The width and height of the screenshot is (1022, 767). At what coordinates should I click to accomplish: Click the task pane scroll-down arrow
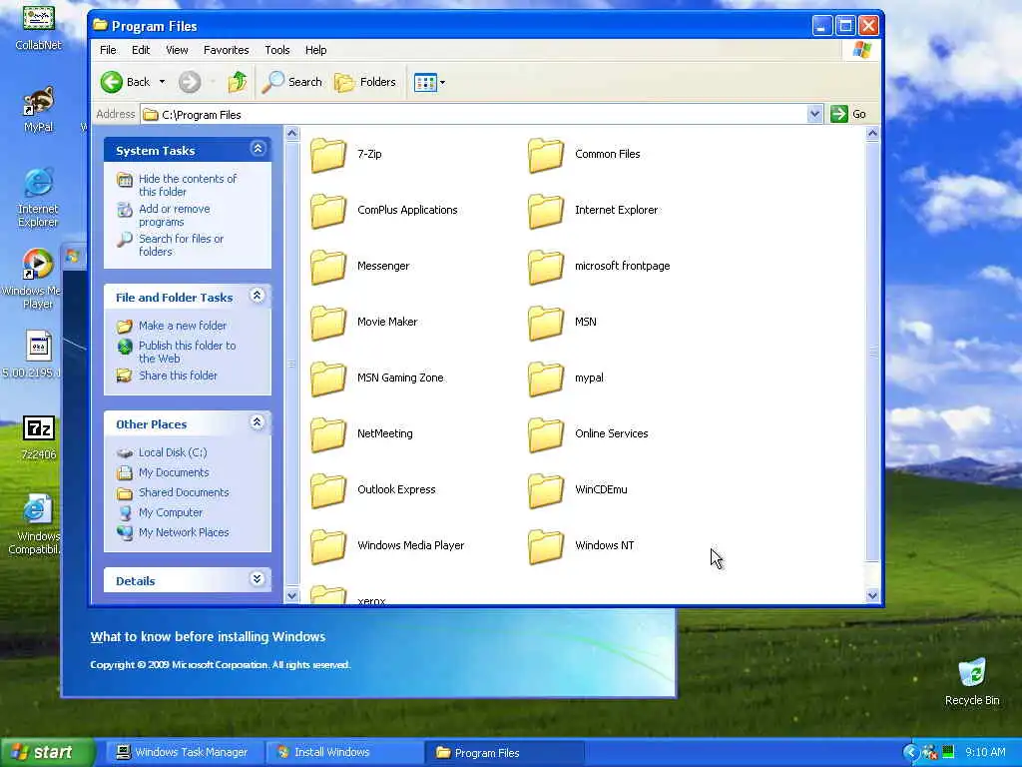click(292, 595)
